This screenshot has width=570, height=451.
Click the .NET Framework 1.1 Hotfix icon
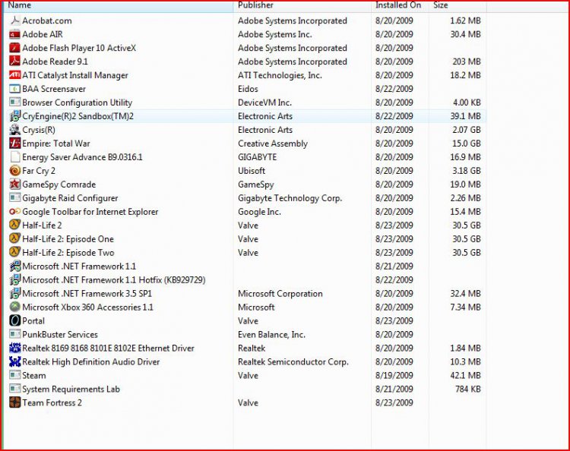coord(15,280)
